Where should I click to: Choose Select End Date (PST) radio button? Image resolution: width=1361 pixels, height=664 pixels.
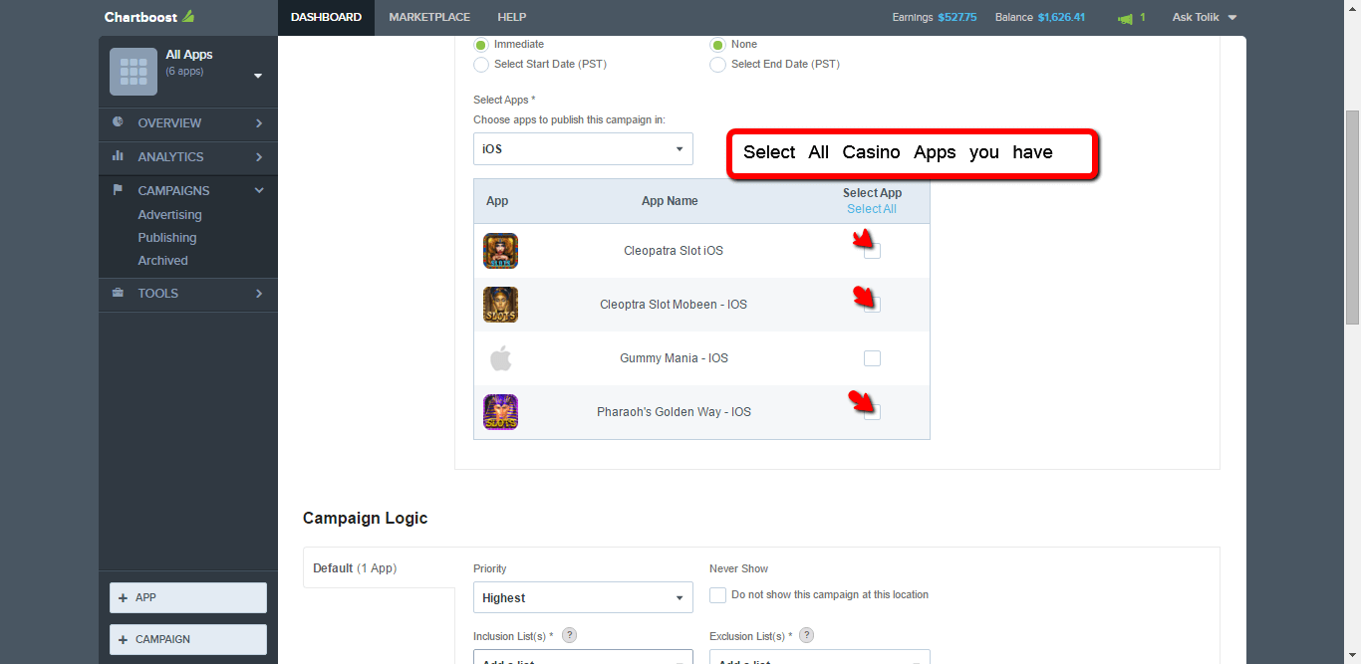point(717,65)
